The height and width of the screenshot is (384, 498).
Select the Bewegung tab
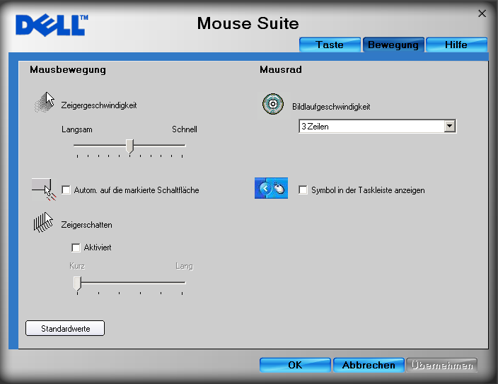click(393, 45)
